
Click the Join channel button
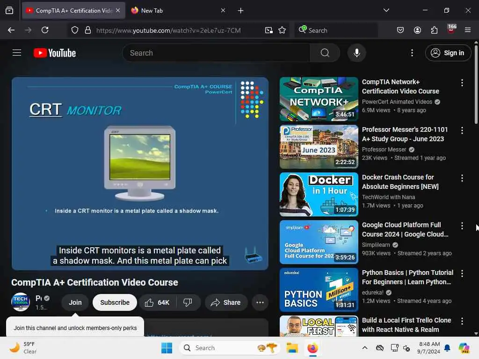tap(75, 302)
